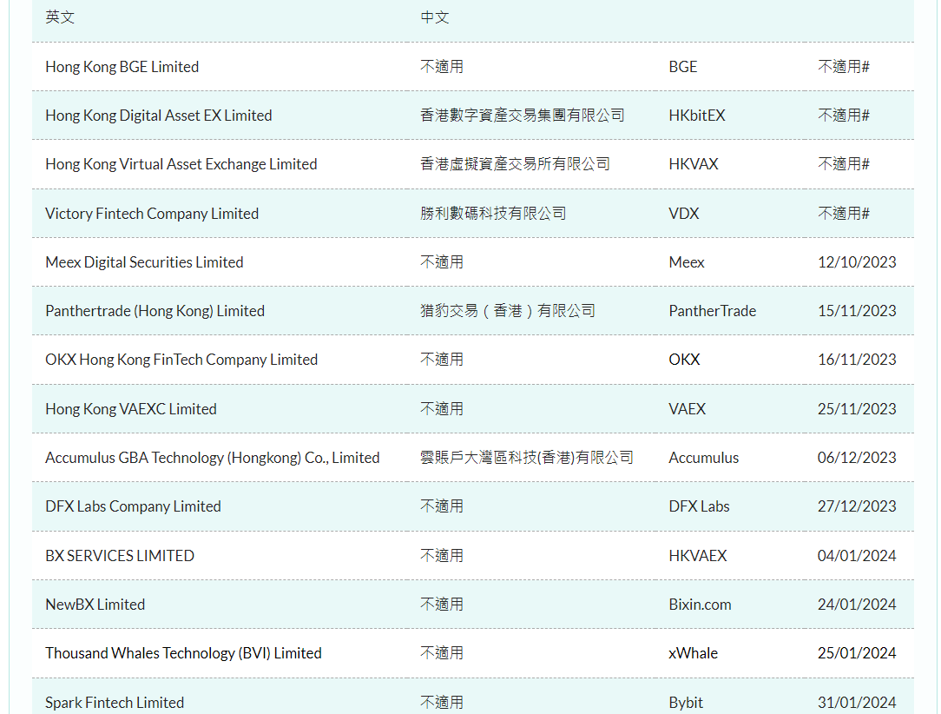Click 不適用 in Meex Digital Securities row
This screenshot has height=714, width=941.
[x=442, y=261]
